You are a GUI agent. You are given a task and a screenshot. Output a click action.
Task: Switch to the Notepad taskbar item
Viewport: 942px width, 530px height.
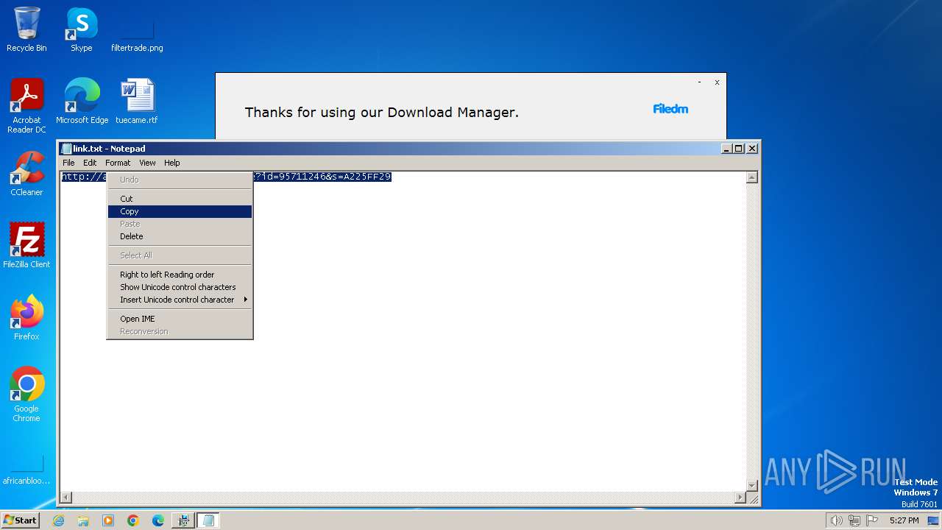[208, 520]
